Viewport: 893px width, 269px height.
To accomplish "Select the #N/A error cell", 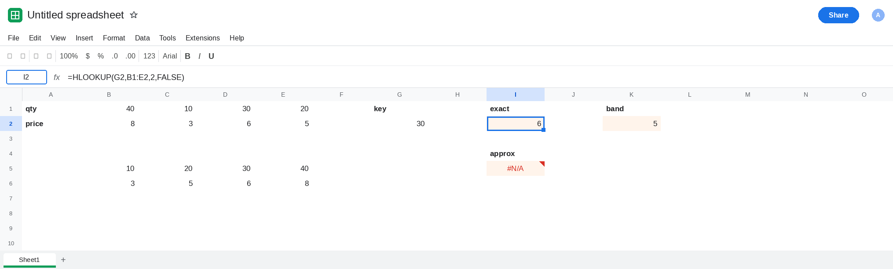I will 516,168.
